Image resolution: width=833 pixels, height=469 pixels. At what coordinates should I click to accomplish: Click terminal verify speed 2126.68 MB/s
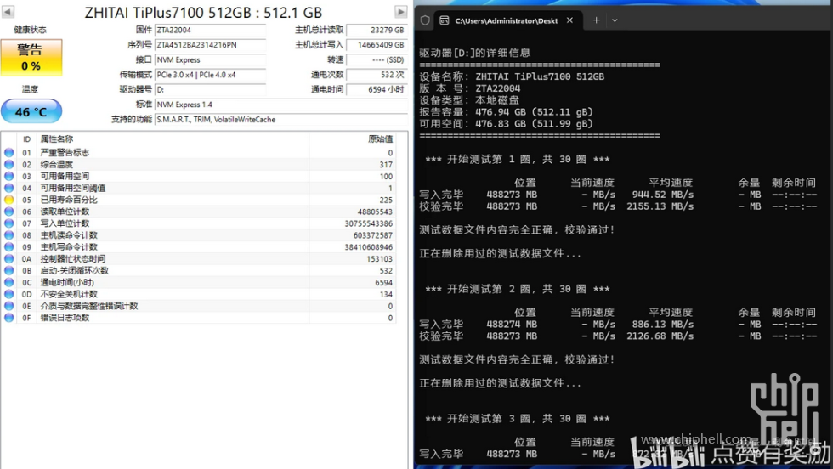660,336
